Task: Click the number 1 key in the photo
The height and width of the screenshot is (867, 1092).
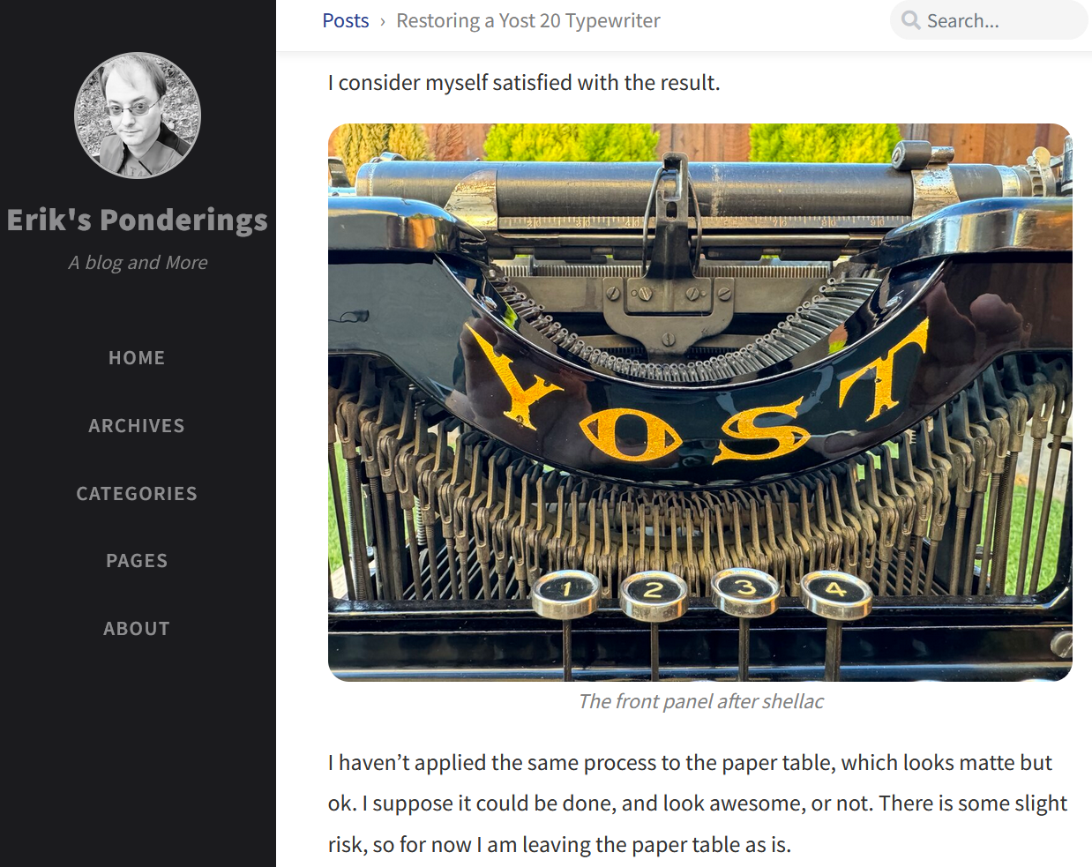Action: (x=567, y=590)
